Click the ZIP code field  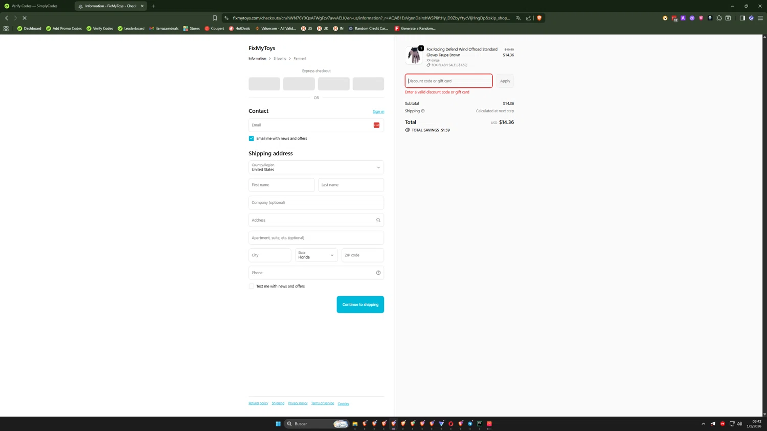pos(363,255)
